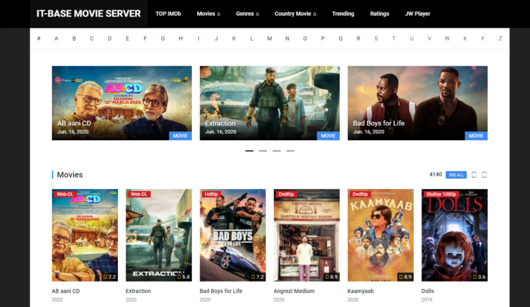Filter movies by letter S
The image size is (530, 307).
(x=376, y=39)
